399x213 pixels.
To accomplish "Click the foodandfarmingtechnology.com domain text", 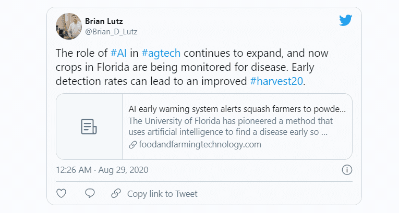I will coord(200,145).
